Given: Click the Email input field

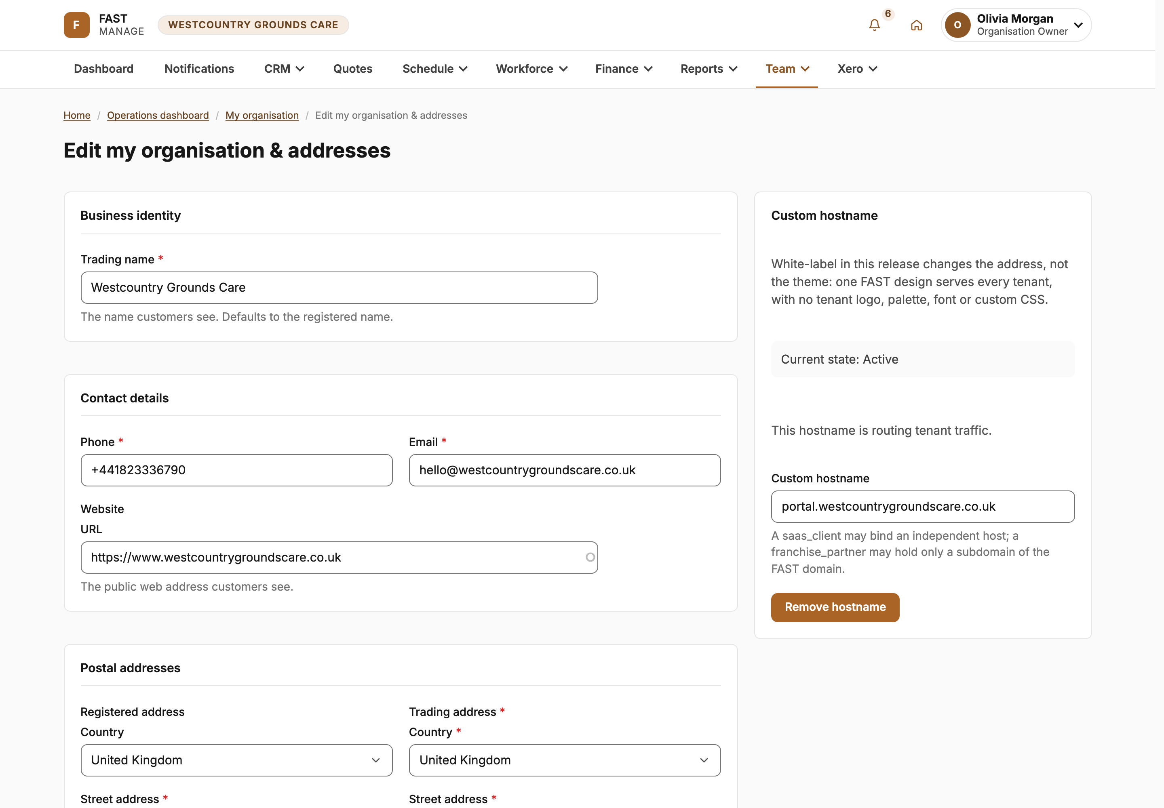Looking at the screenshot, I should 565,470.
